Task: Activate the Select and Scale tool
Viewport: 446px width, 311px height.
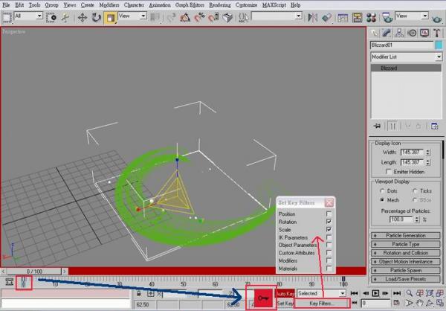Action: click(109, 16)
